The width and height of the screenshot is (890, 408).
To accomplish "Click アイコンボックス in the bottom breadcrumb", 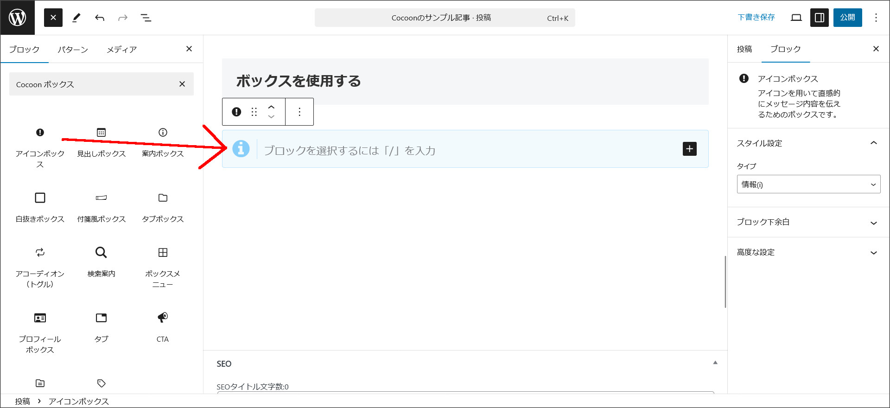I will tap(79, 402).
